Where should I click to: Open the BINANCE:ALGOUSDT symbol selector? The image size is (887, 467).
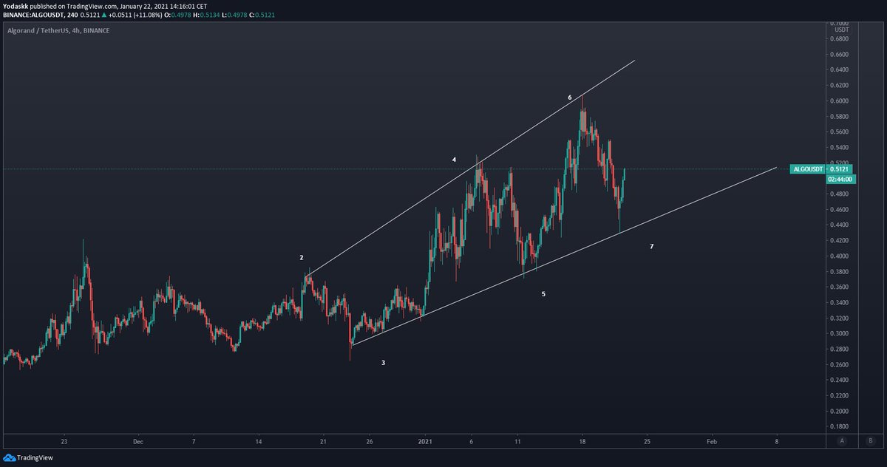pos(33,13)
